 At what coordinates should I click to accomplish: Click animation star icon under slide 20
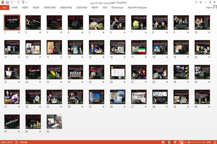click(209, 57)
